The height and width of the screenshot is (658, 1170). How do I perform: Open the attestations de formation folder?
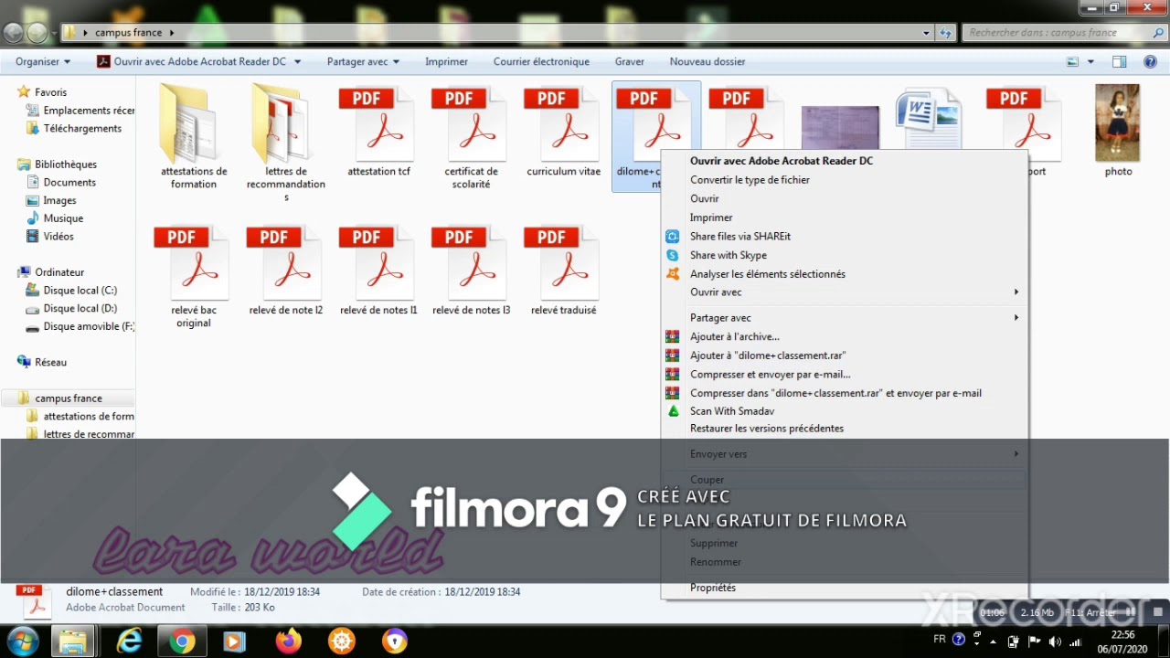[194, 137]
